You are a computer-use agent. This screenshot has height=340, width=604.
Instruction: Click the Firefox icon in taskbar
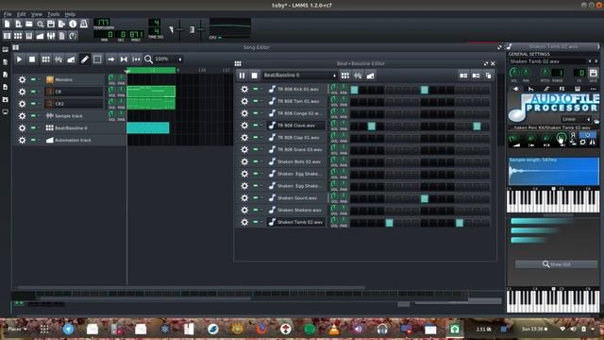(x=262, y=329)
